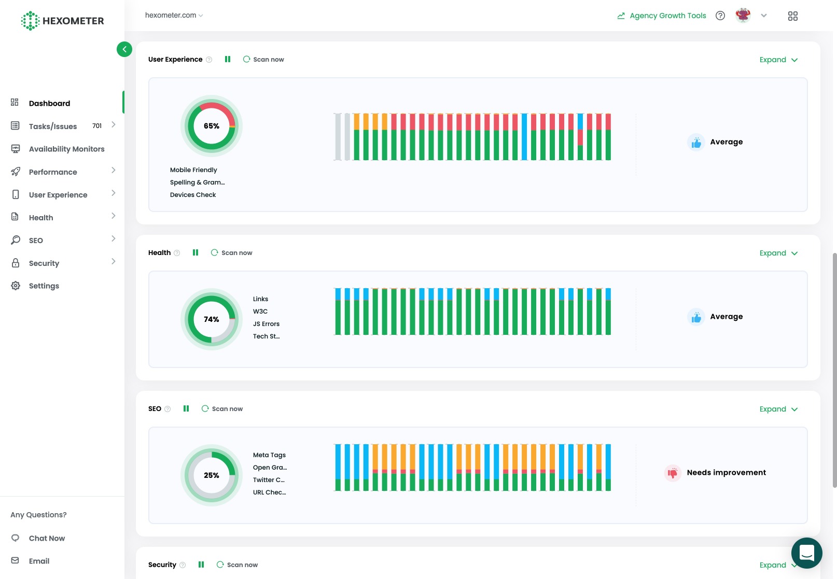
Task: Click the help question mark icon
Action: pos(720,16)
